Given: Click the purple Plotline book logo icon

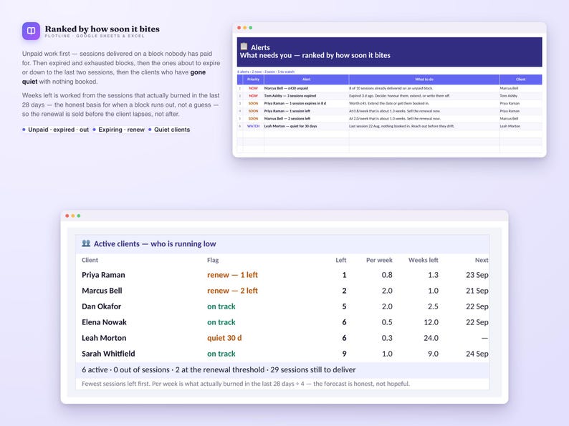Looking at the screenshot, I should point(31,31).
